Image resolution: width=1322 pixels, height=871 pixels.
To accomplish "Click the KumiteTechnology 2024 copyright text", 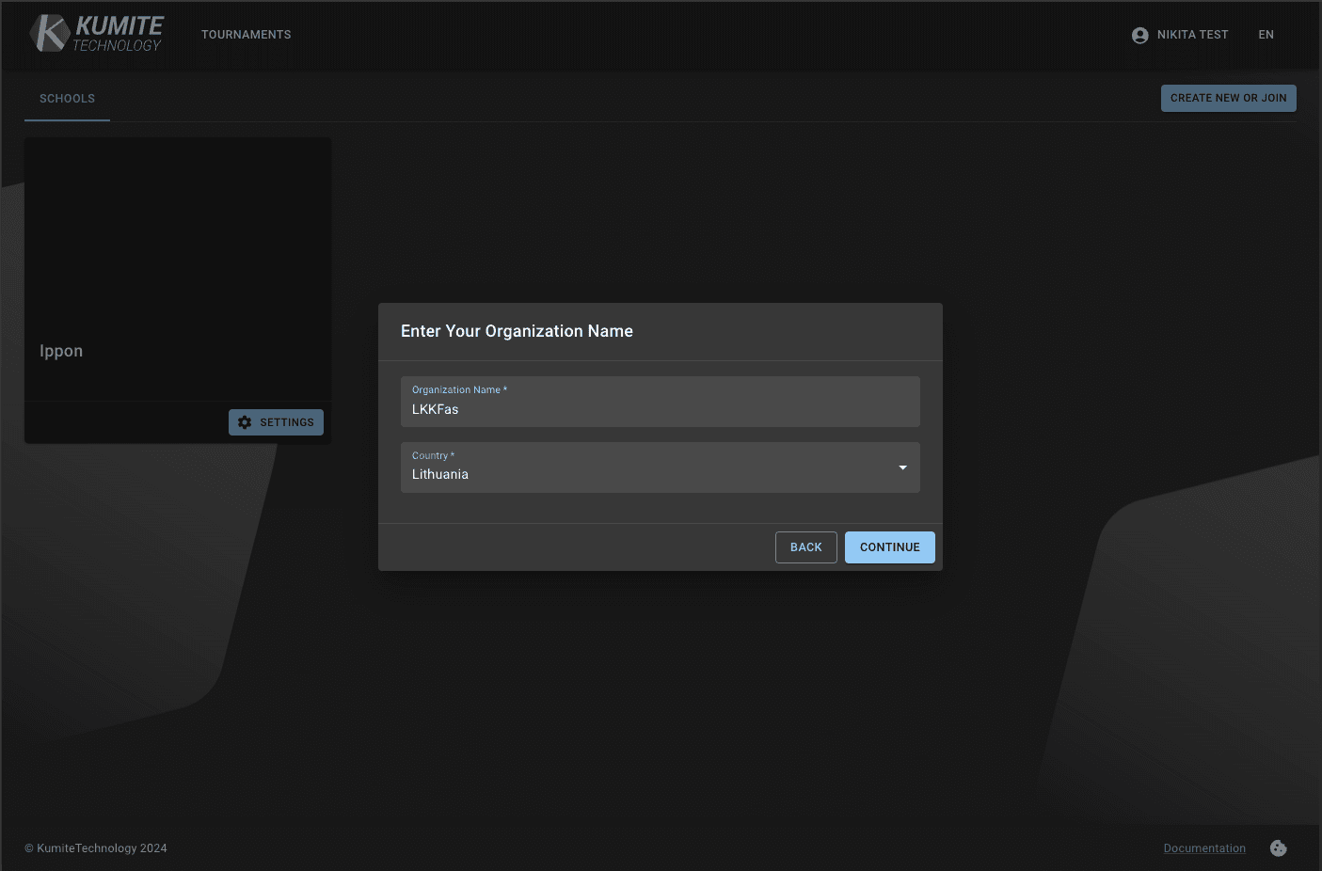I will tap(95, 847).
